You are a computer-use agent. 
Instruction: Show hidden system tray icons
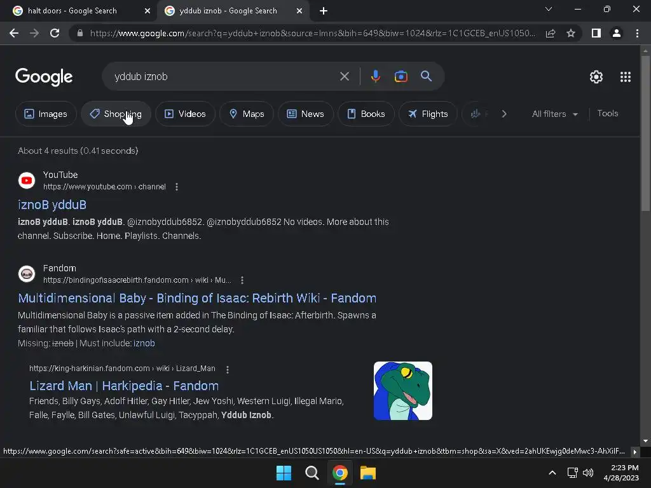[x=552, y=473]
